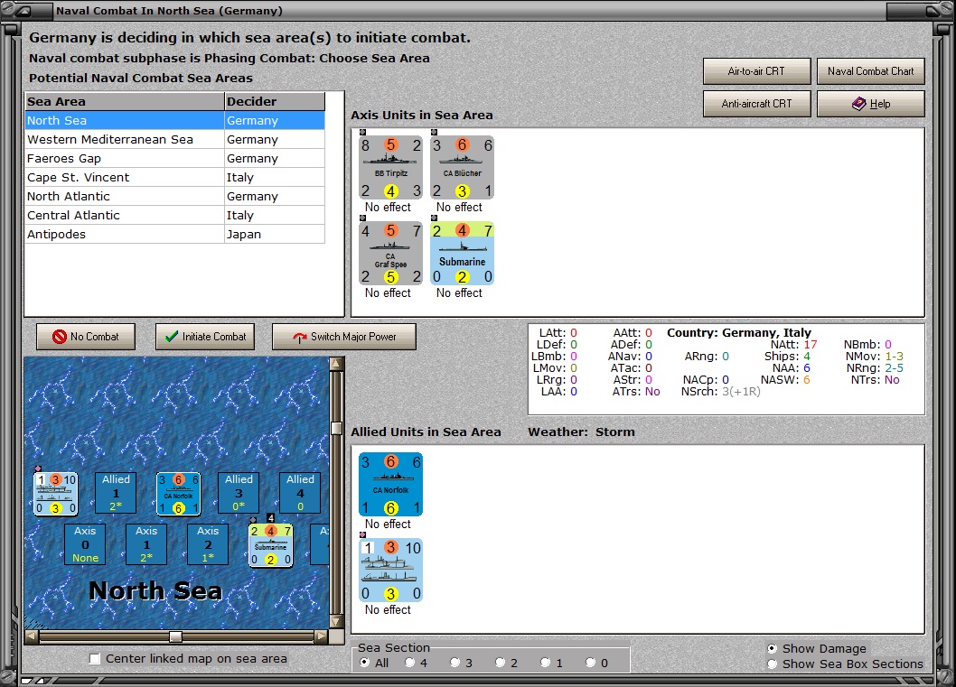The width and height of the screenshot is (956, 687).
Task: Select sea section 1 radio button
Action: click(545, 663)
